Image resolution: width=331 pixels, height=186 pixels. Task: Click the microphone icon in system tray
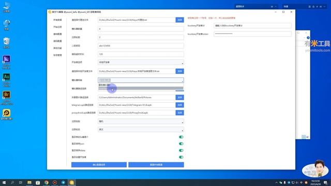284,182
